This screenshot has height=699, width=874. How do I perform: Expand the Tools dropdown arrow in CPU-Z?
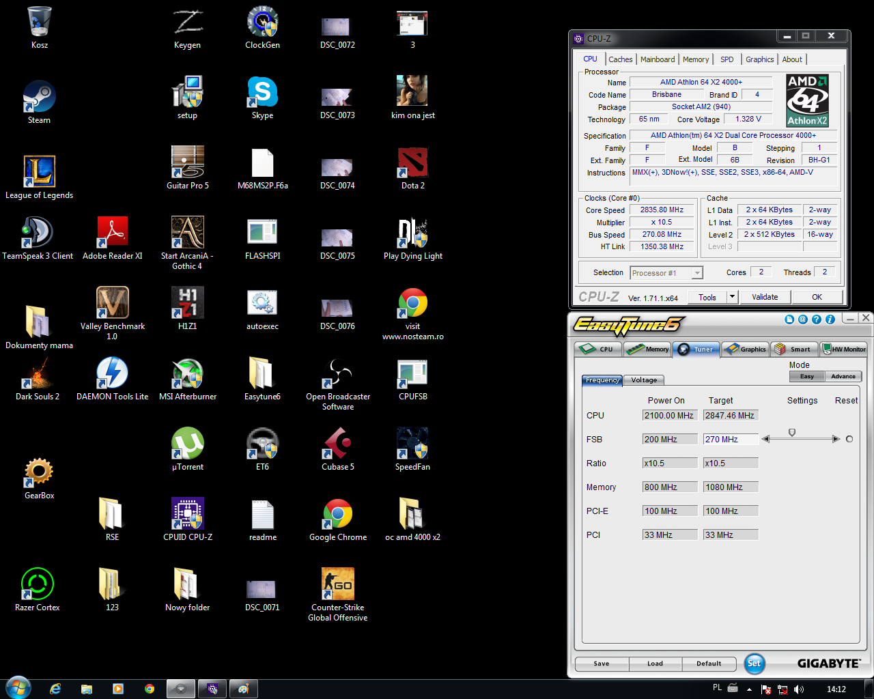pos(732,297)
